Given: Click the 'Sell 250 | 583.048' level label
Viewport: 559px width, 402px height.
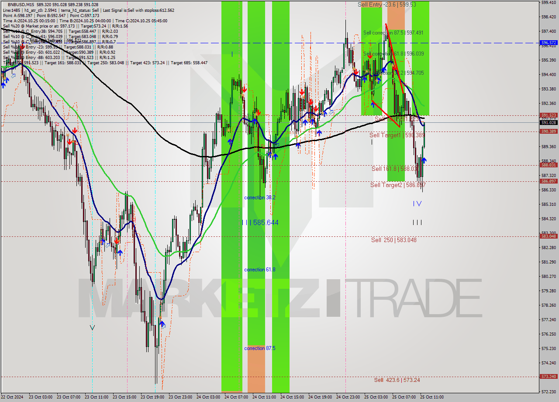Looking at the screenshot, I should tap(394, 240).
